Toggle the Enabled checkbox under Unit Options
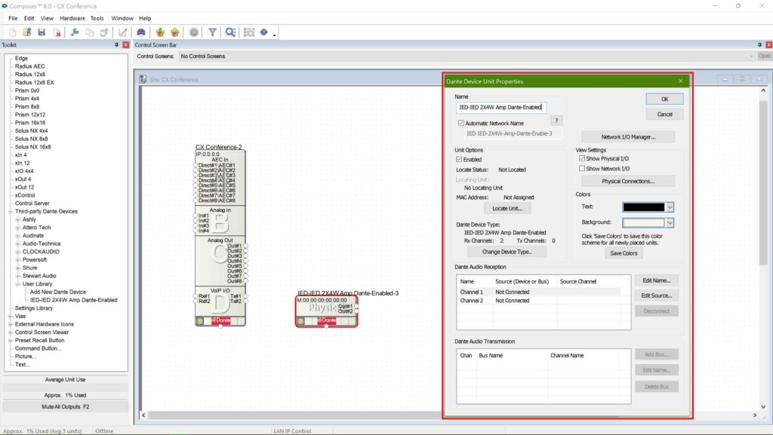 point(460,160)
